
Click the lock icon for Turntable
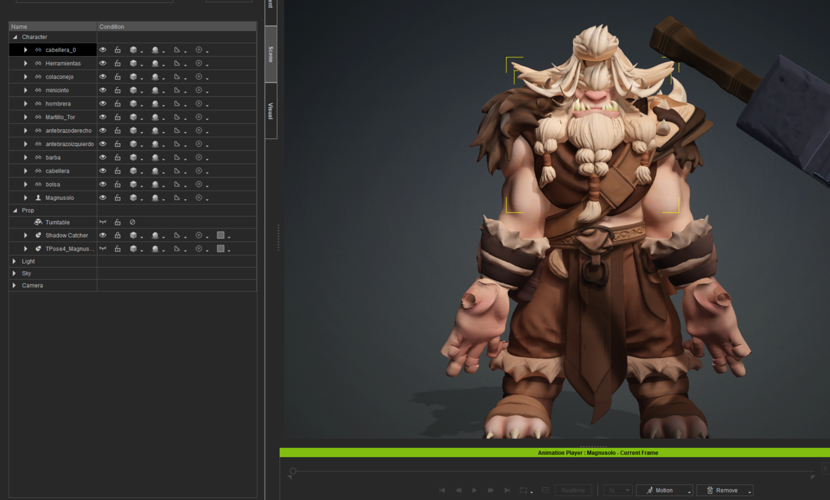pyautogui.click(x=118, y=222)
